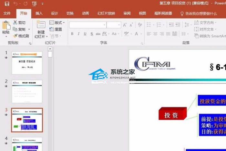Viewport: 226px width, 151px height.
Task: Click the decrease indent icon
Action: [x=171, y=25]
